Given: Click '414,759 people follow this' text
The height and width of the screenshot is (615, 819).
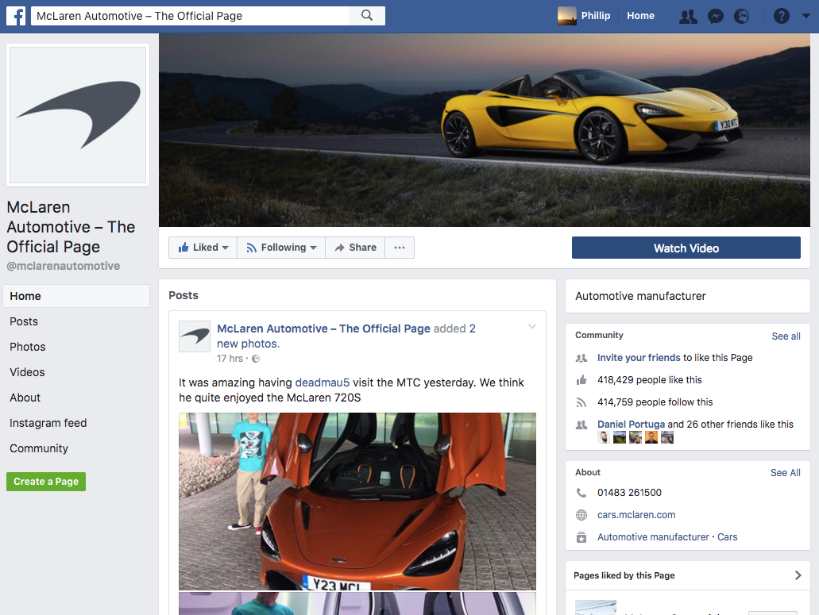Looking at the screenshot, I should tap(655, 402).
